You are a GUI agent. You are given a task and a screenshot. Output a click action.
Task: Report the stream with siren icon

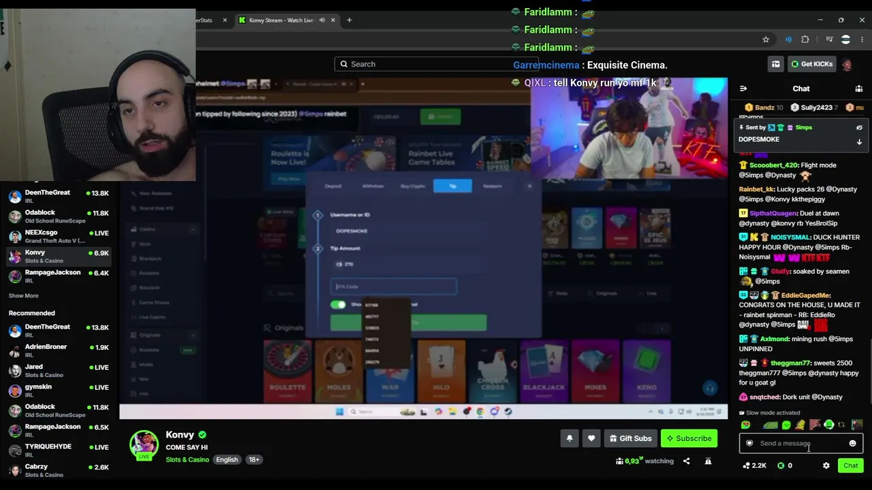[x=708, y=461]
